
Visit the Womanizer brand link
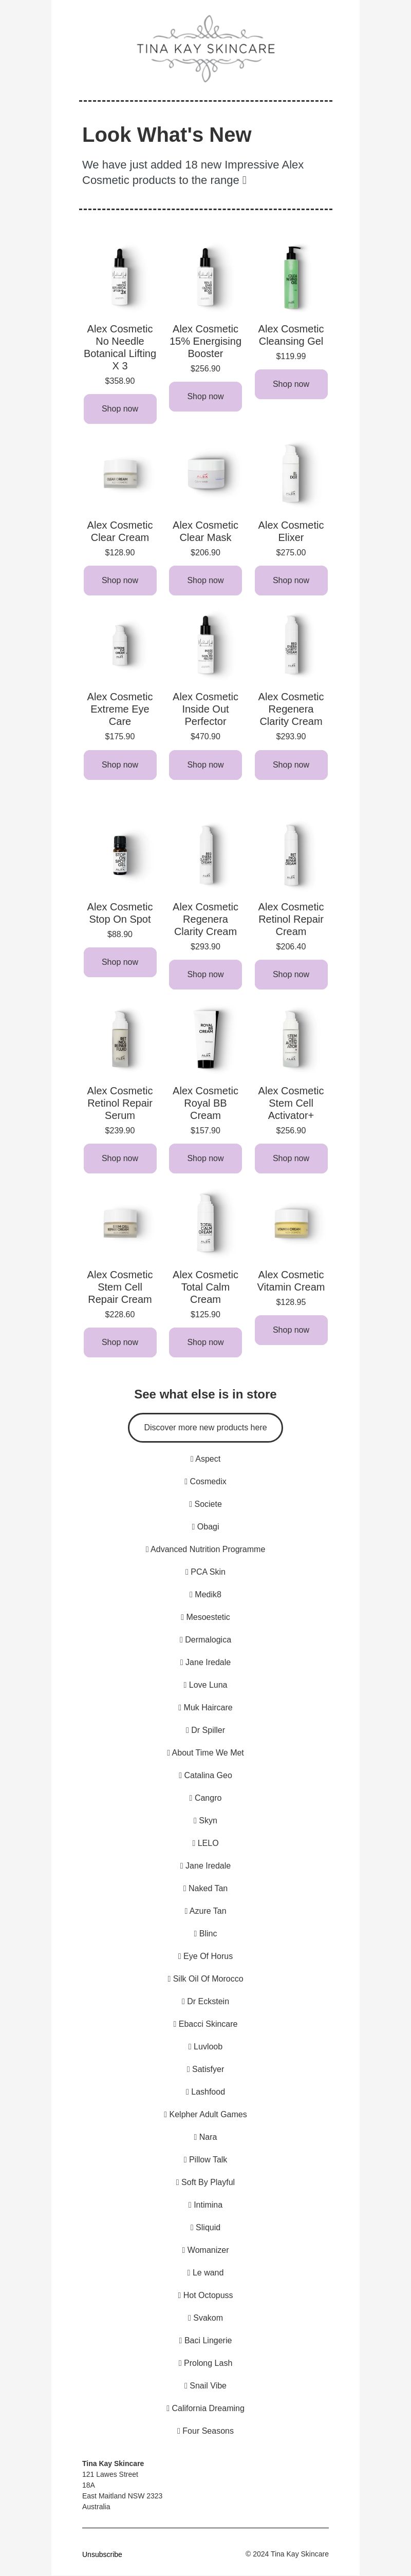[x=205, y=2250]
